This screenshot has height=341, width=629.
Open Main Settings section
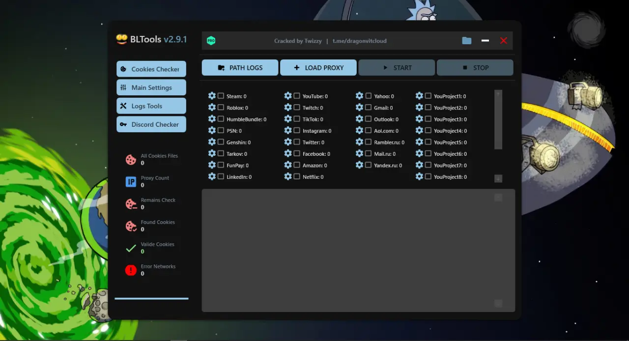[151, 87]
